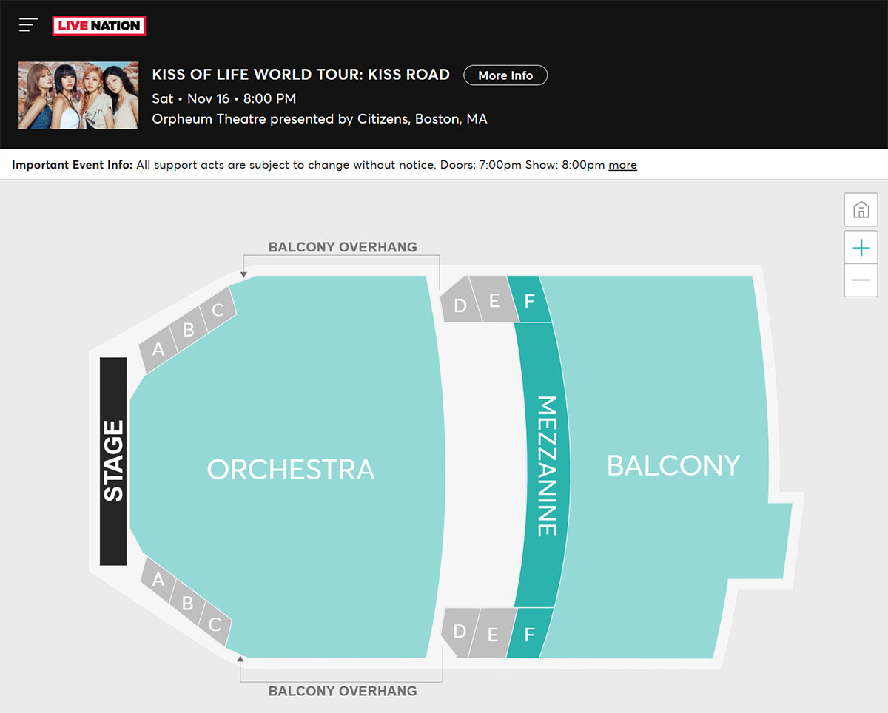Image resolution: width=888 pixels, height=713 pixels.
Task: Choose lower box F section
Action: pyautogui.click(x=530, y=634)
